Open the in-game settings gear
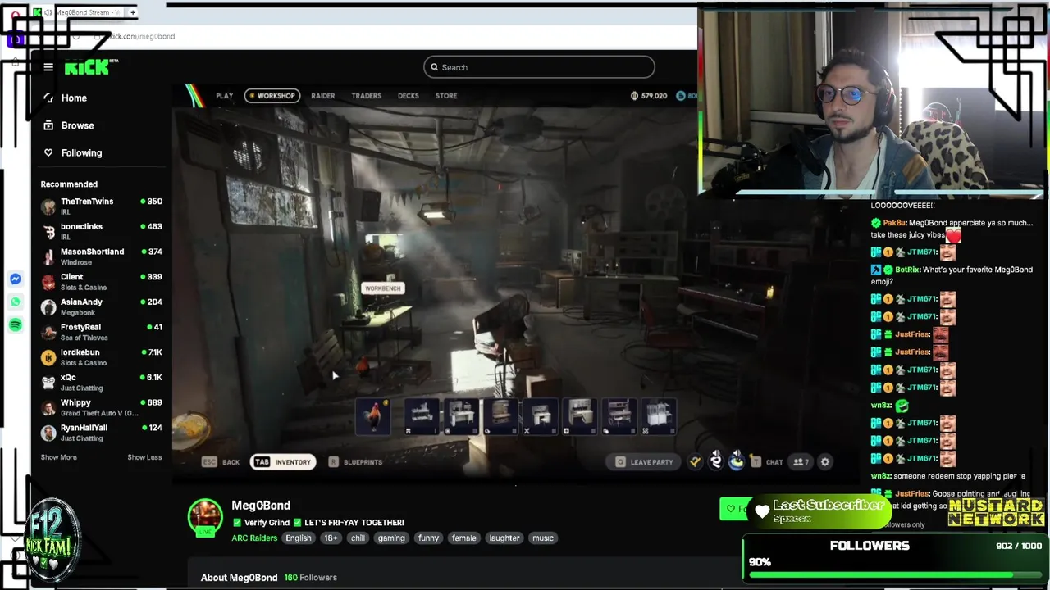The height and width of the screenshot is (590, 1050). click(825, 462)
